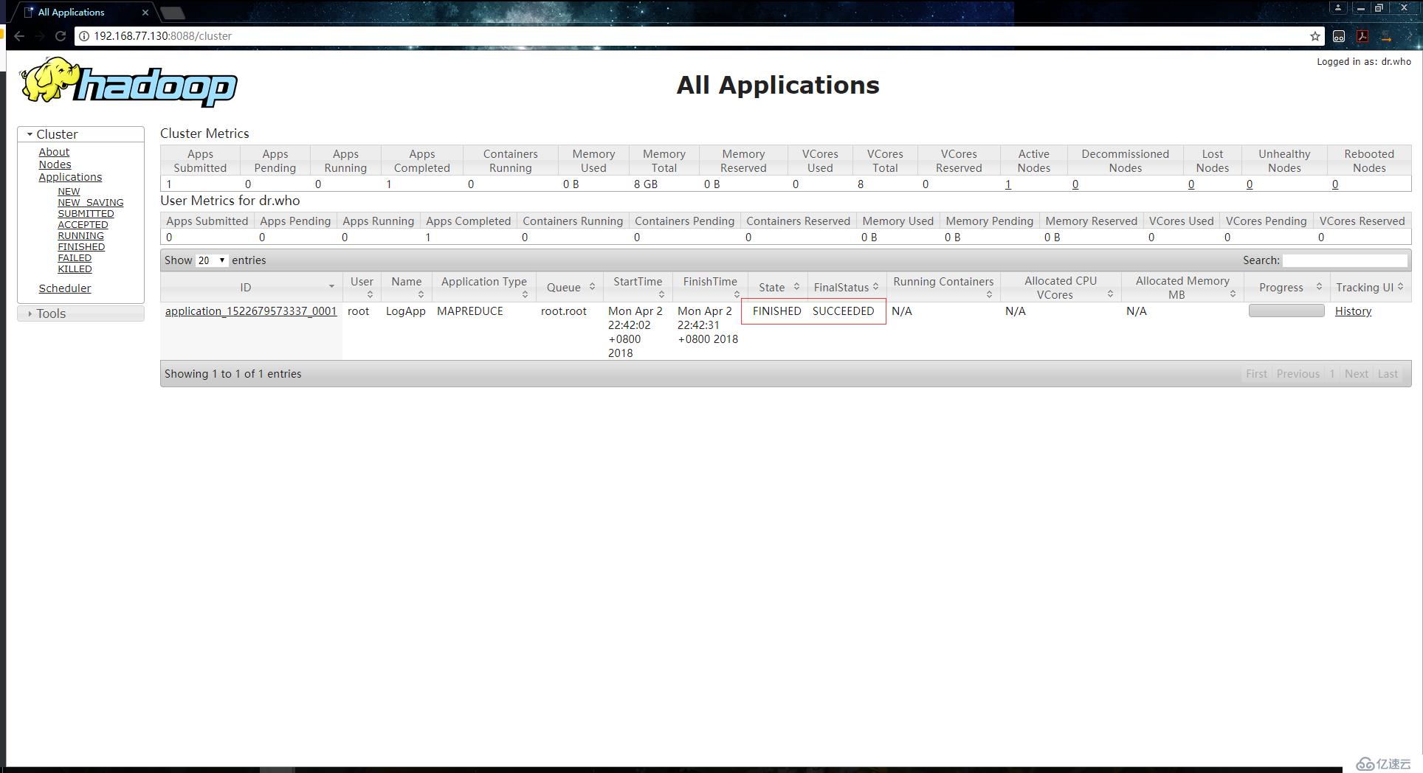This screenshot has height=773, width=1423.
Task: Filter applications by KILLED state
Action: click(x=75, y=268)
